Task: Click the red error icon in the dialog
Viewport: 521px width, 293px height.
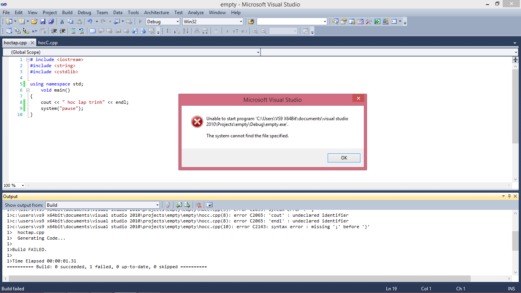Action: pos(197,122)
